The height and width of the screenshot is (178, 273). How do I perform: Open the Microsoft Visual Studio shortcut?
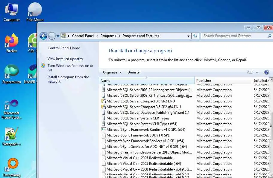coord(11,109)
